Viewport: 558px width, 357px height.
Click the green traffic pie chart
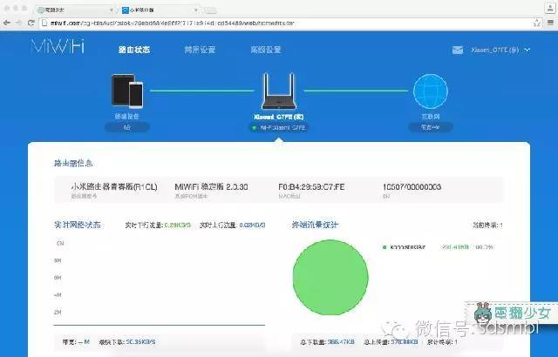[x=330, y=278]
